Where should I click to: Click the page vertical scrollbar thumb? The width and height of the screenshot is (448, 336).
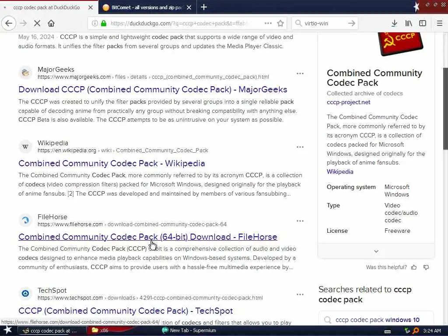(x=445, y=108)
